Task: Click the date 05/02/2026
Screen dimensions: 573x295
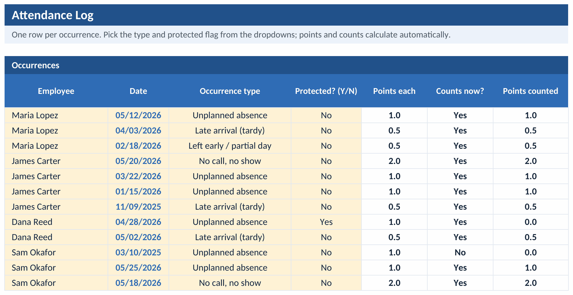Action: click(138, 237)
